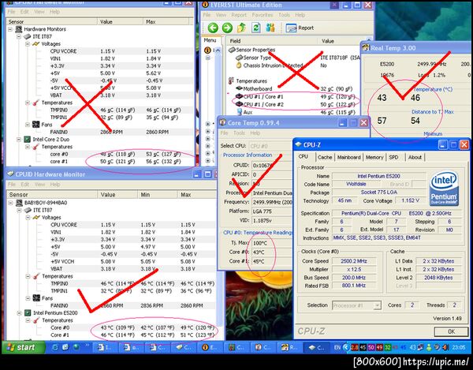This screenshot has width=473, height=370.
Task: Click the Report button in EVEREST toolbar
Action: [300, 28]
